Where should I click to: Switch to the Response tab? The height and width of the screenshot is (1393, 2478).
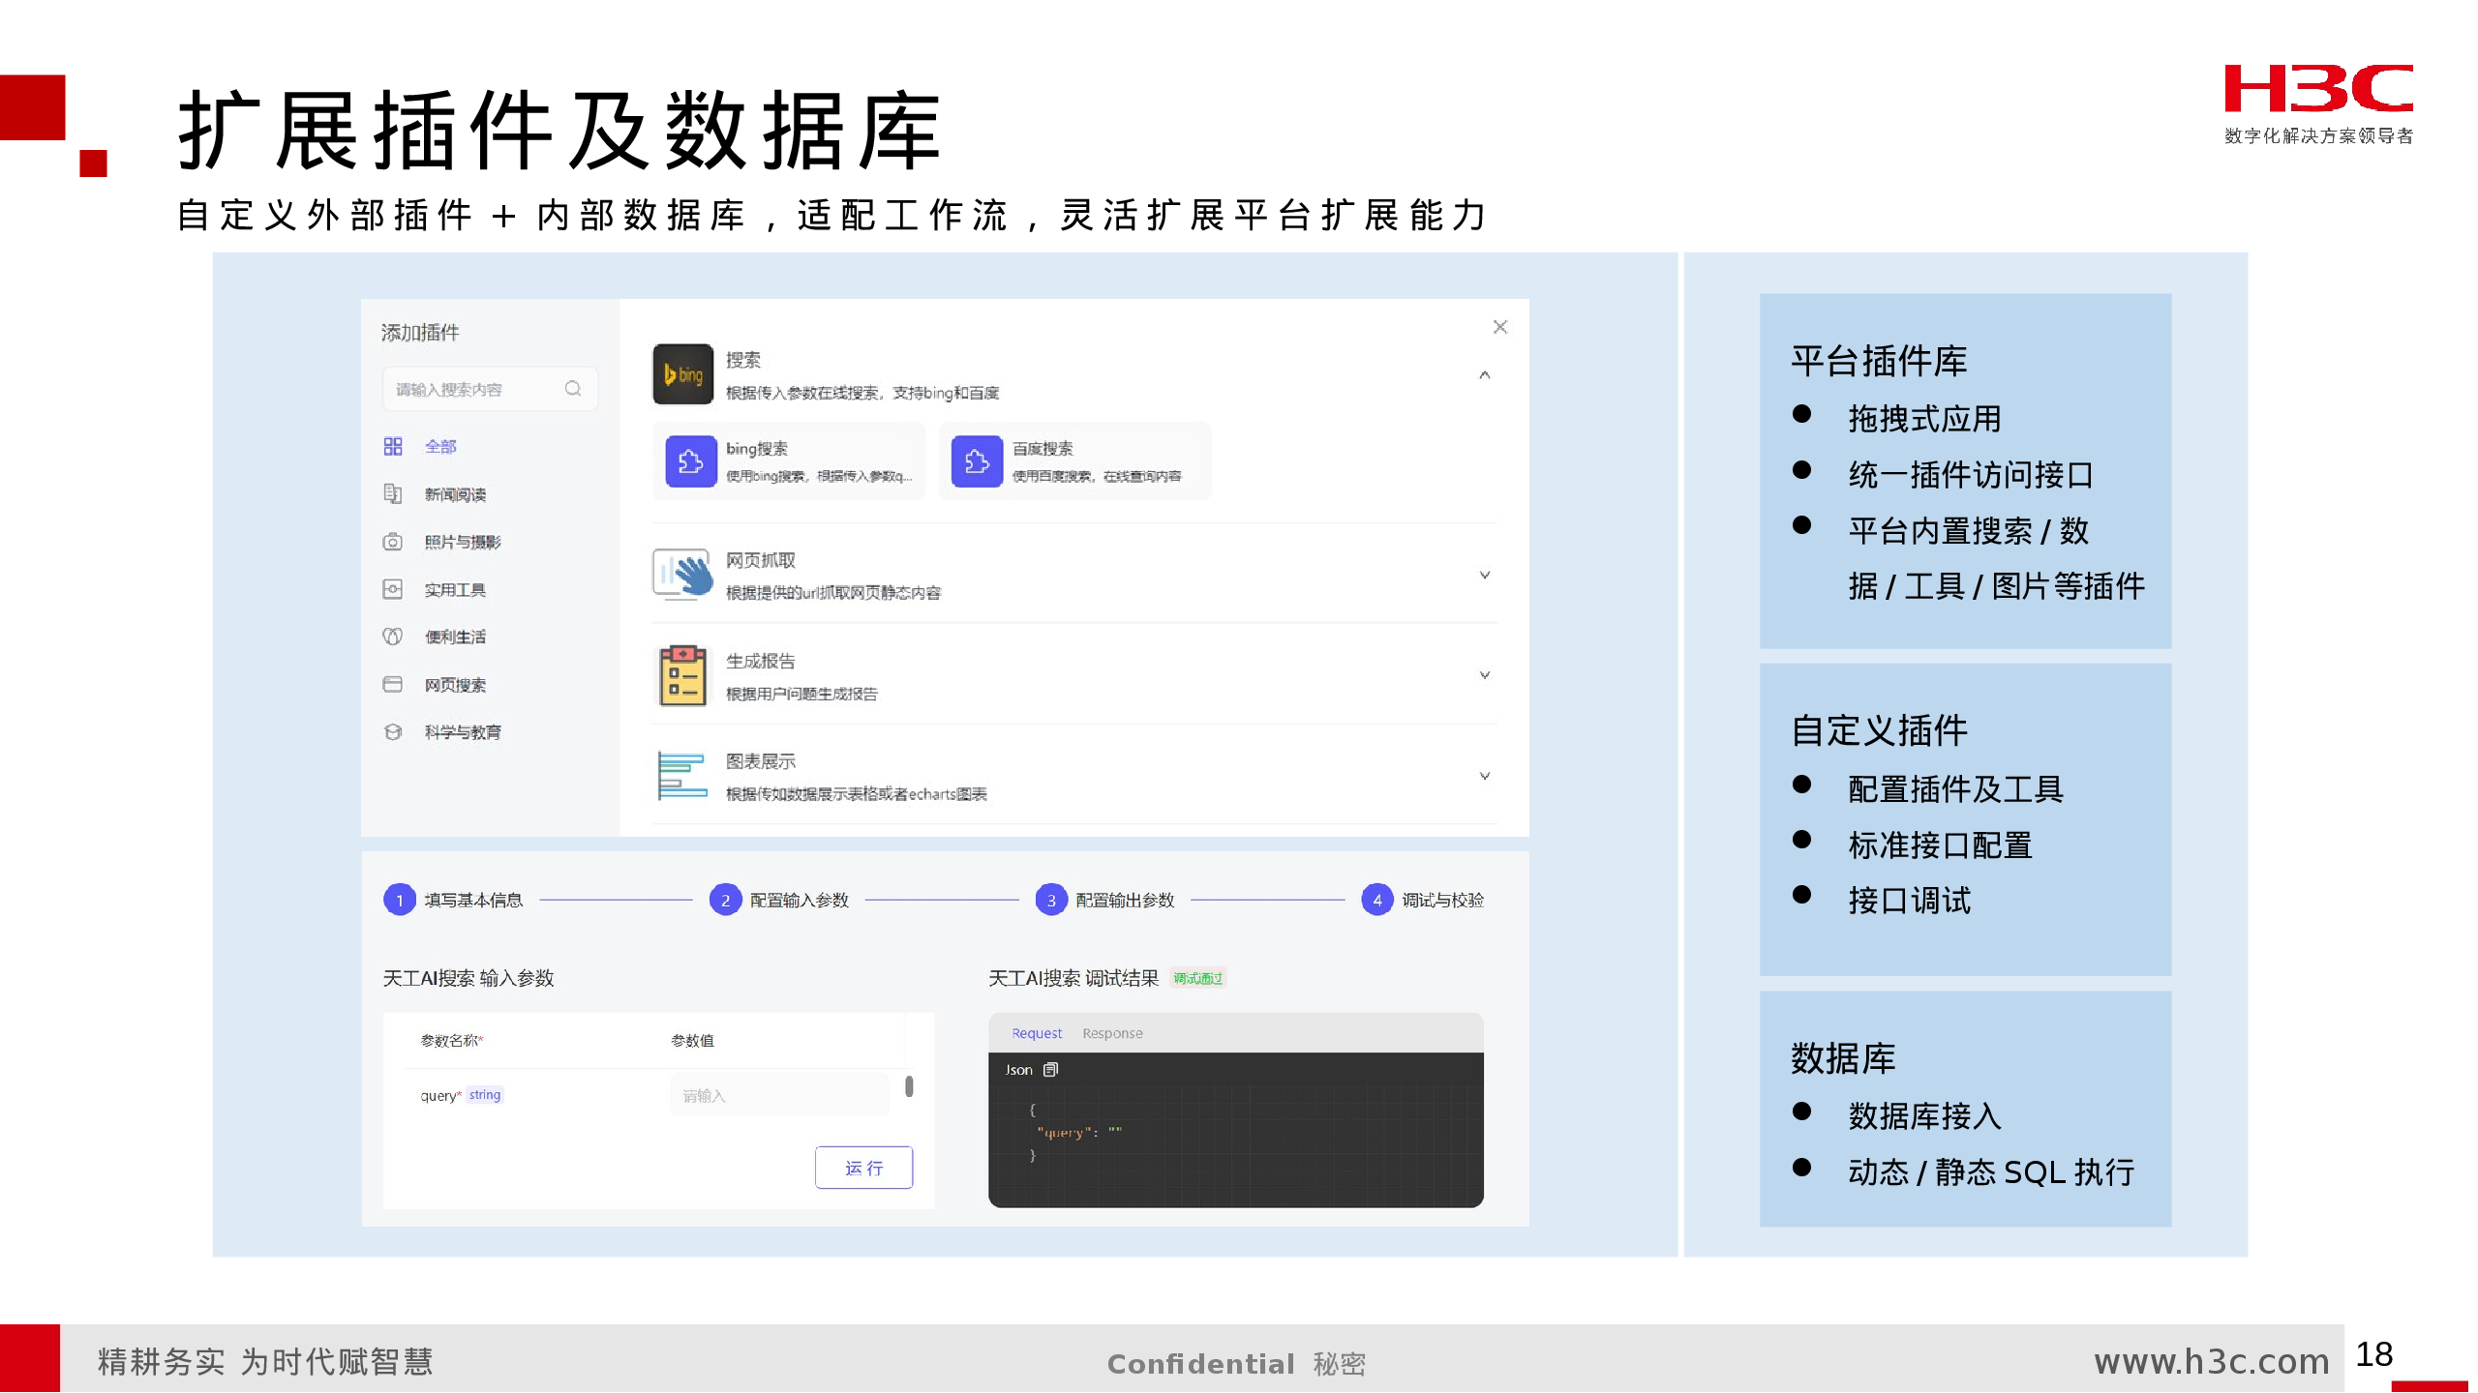[1112, 1033]
